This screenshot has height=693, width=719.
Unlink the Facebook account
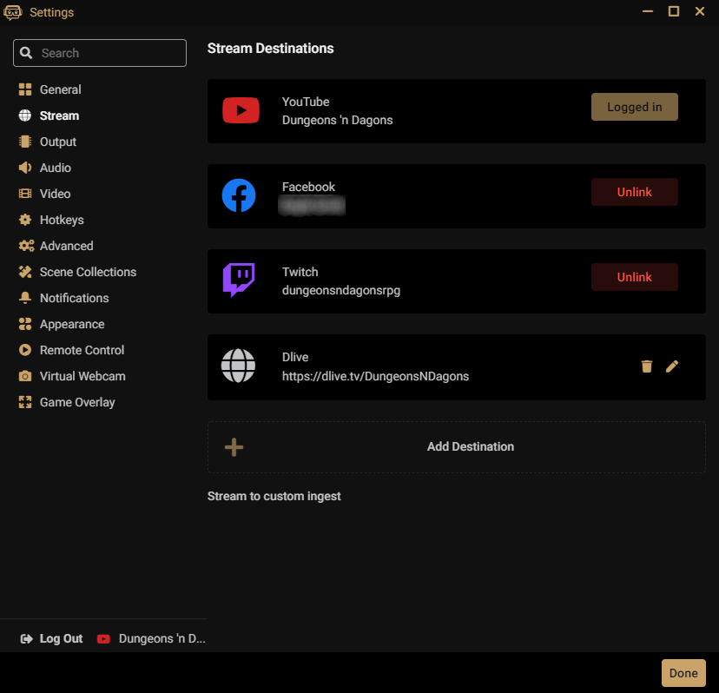point(634,192)
